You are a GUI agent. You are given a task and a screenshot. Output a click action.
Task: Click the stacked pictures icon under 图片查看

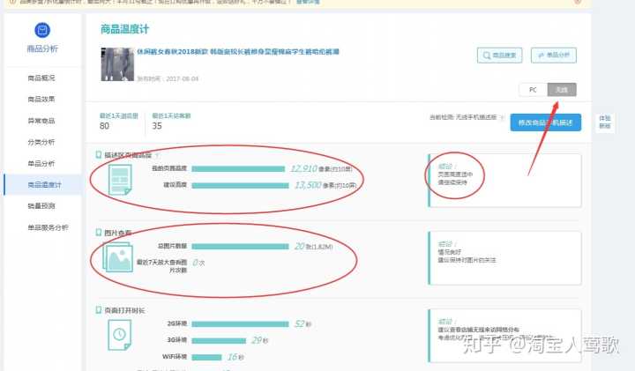[x=118, y=257]
